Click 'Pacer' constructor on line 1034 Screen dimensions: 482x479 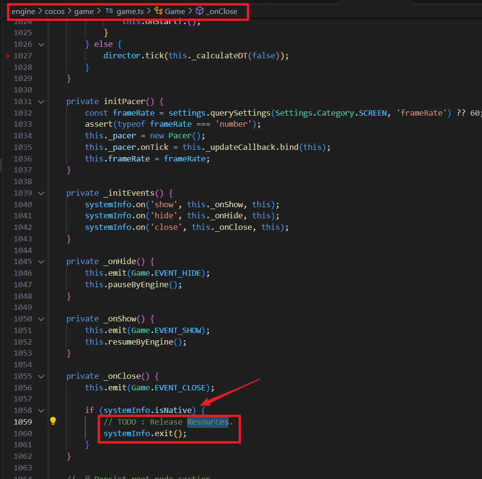180,136
